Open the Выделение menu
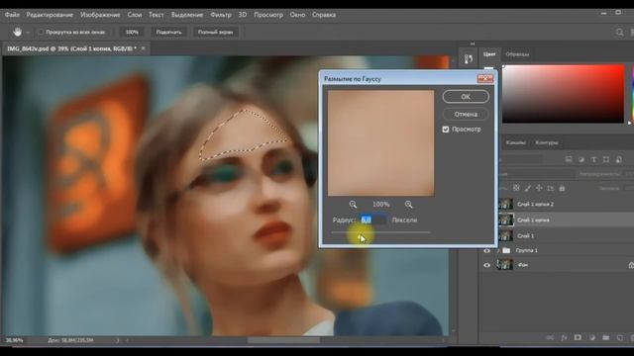 (187, 15)
